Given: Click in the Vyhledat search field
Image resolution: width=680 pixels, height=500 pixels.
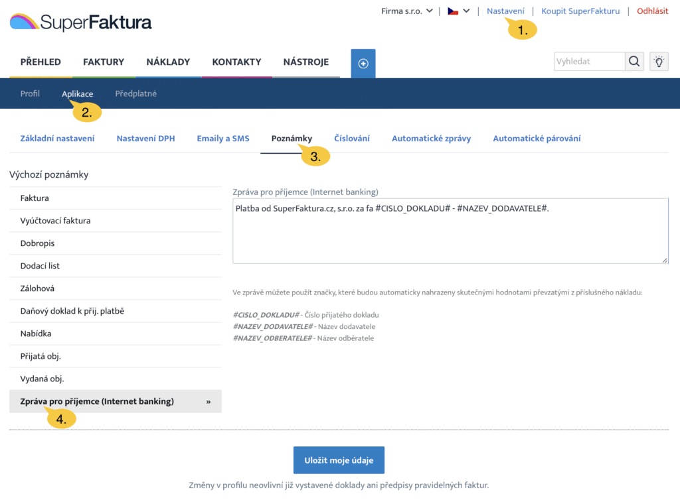Looking at the screenshot, I should (x=588, y=62).
